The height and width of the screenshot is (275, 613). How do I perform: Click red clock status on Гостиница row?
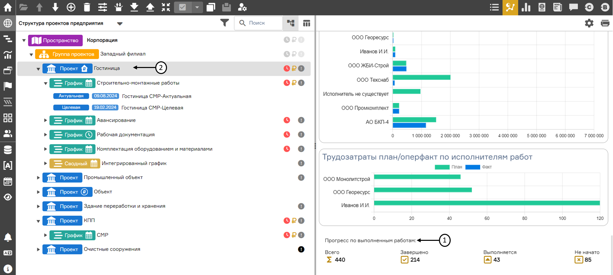click(287, 68)
